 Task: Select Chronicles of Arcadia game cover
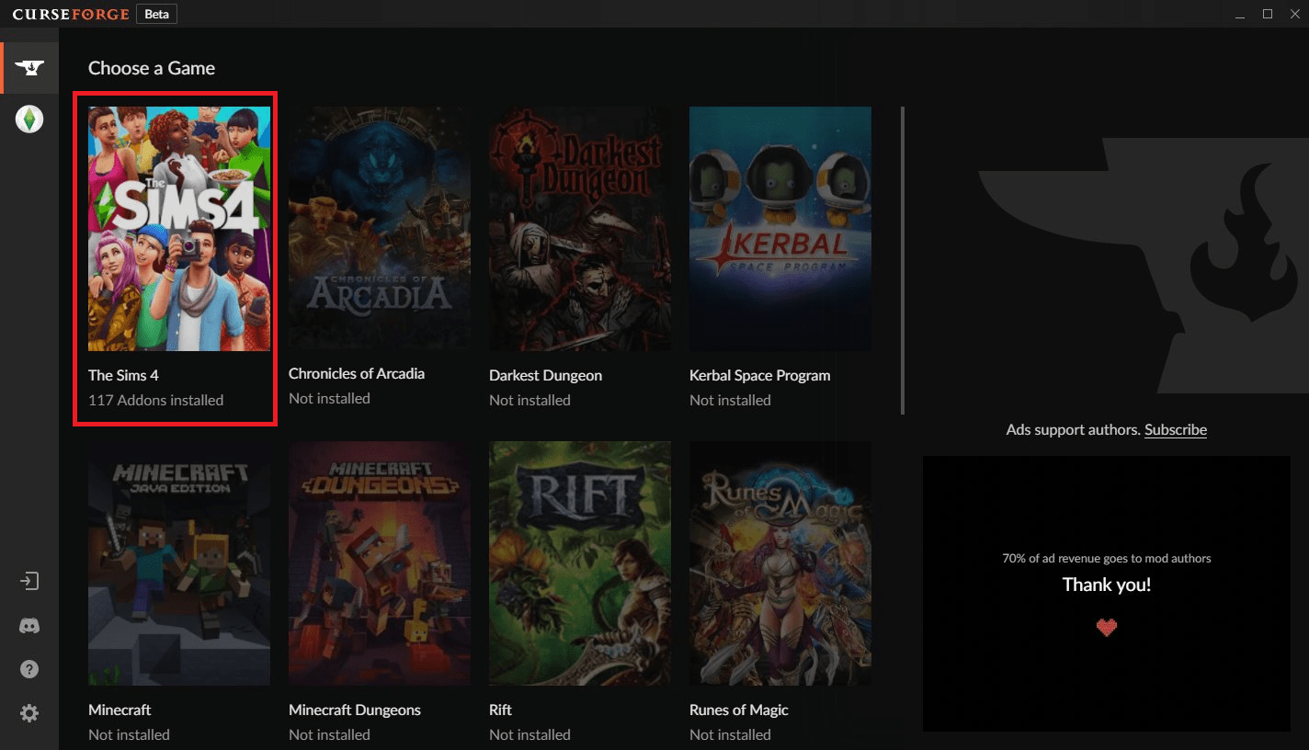[380, 227]
